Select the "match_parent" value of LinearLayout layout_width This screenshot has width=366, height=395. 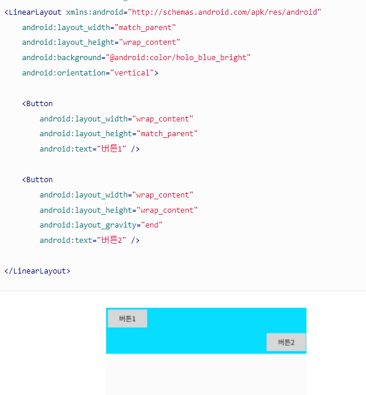coord(145,28)
